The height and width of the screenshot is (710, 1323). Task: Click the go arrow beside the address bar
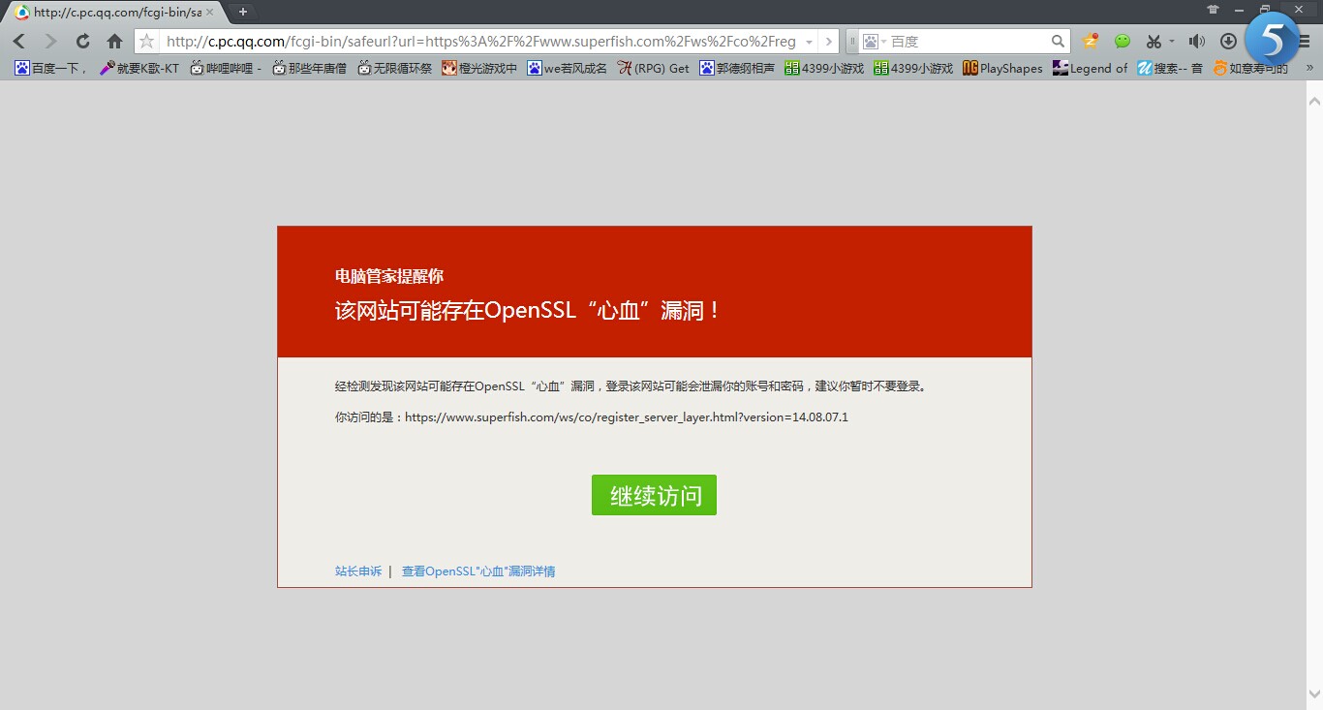[829, 42]
